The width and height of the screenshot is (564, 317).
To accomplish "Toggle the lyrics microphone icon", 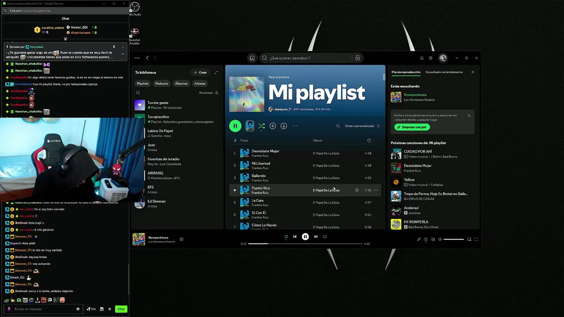I will click(419, 240).
